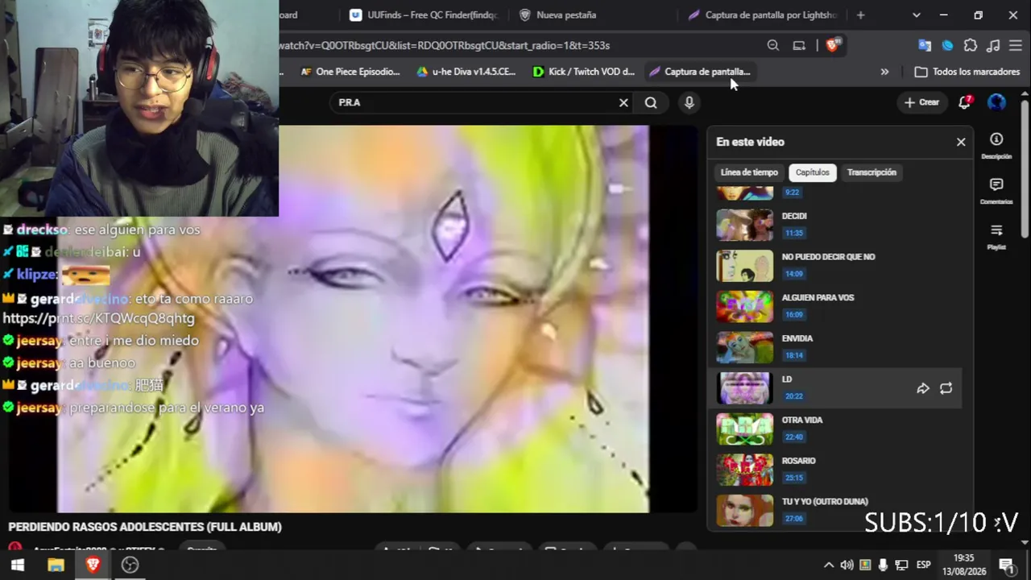Open the 'Kick / Twitch VOD d...' bookmark
The height and width of the screenshot is (580, 1031).
[x=584, y=72]
